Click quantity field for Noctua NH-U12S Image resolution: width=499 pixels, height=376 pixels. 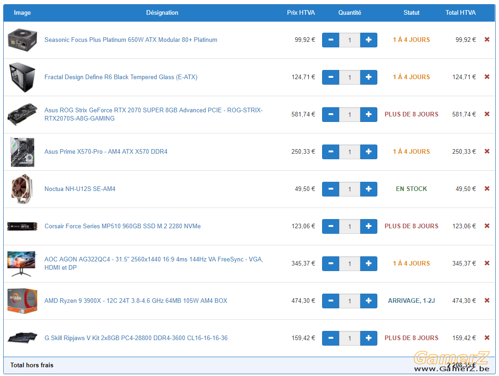click(349, 189)
